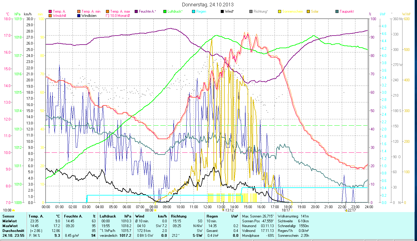
Task: Click the 08:08 sunrise marker on time axis
Action: pos(149,210)
